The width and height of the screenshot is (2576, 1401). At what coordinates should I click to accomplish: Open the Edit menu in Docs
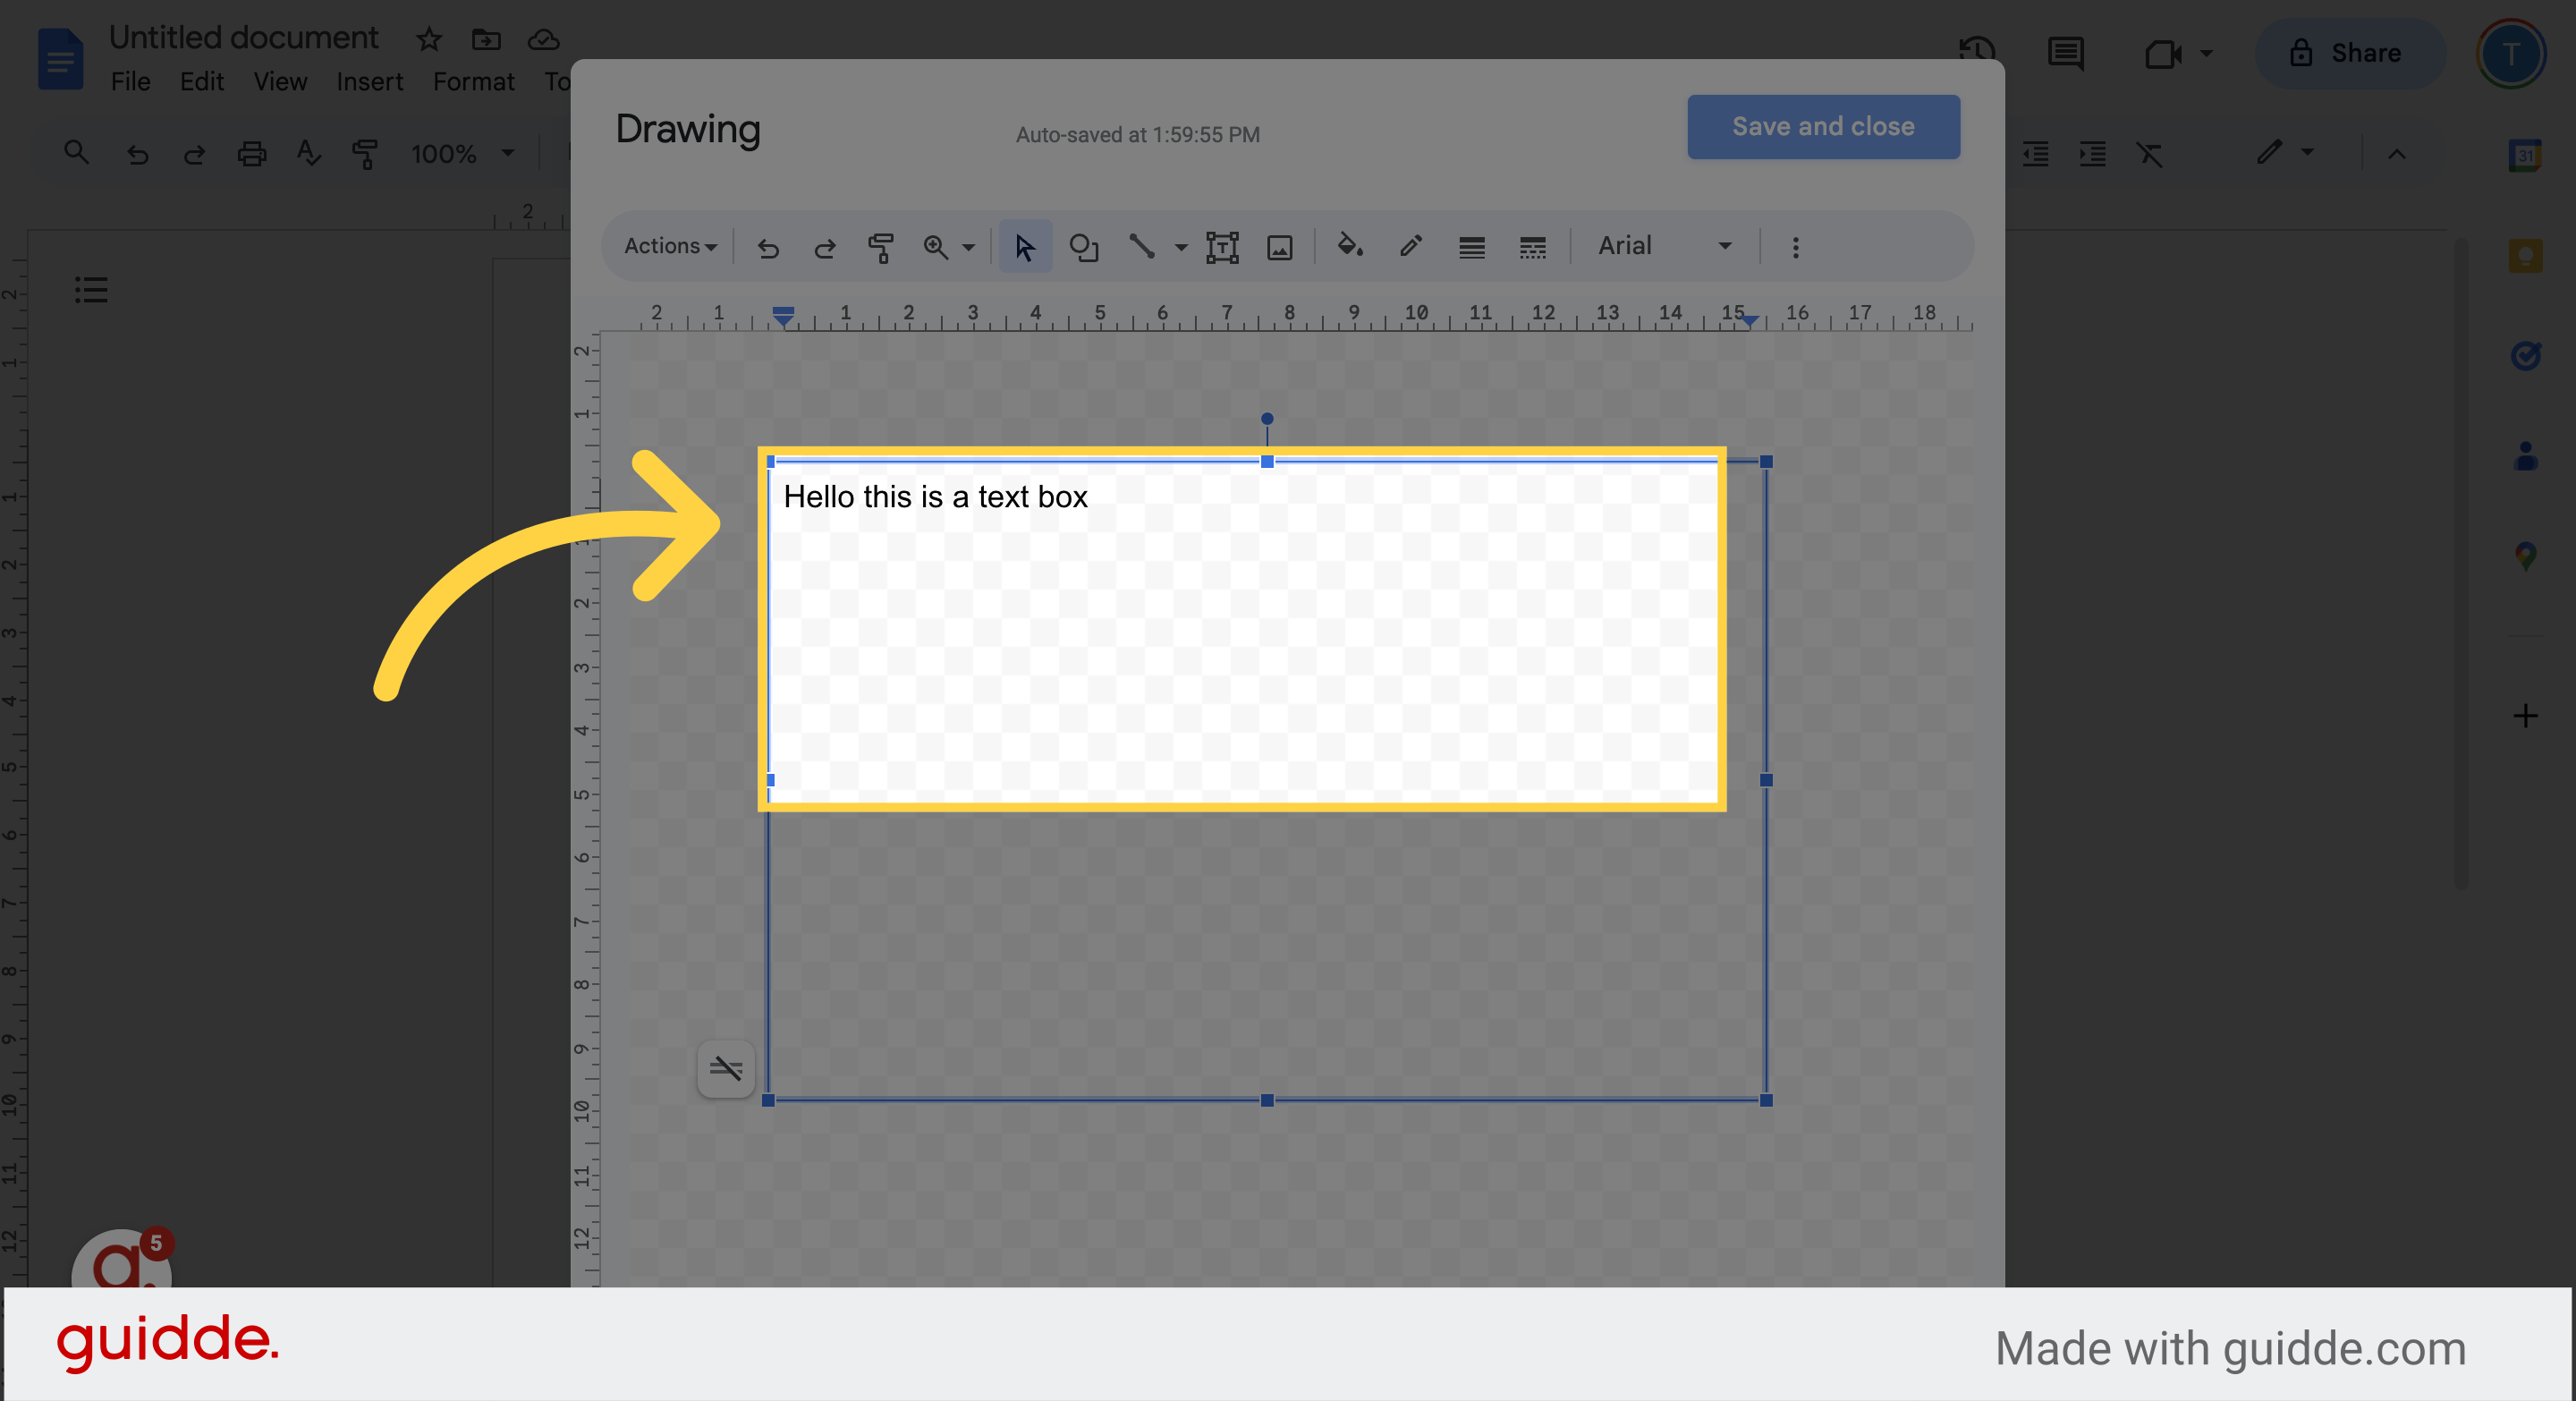coord(202,82)
